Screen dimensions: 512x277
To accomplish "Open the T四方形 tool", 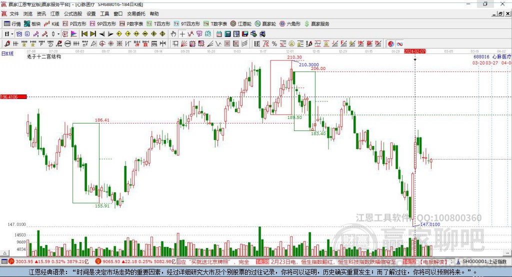I will [158, 24].
